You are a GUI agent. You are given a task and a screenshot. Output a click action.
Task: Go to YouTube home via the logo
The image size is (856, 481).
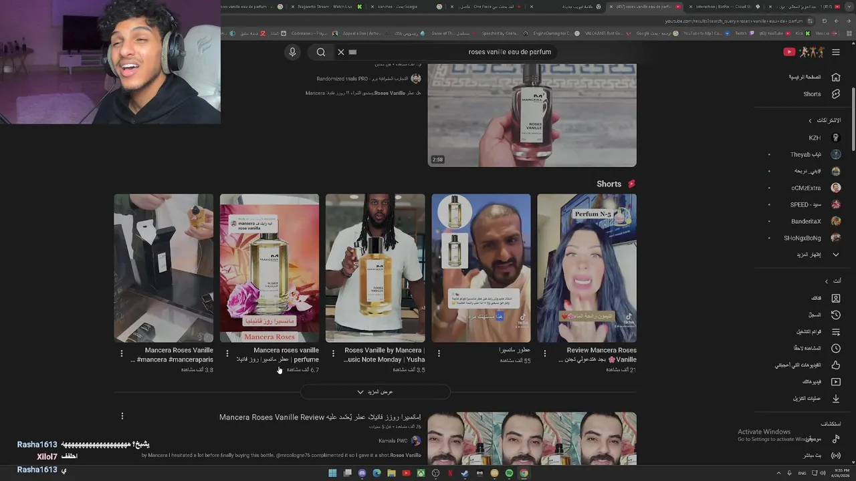pos(805,52)
